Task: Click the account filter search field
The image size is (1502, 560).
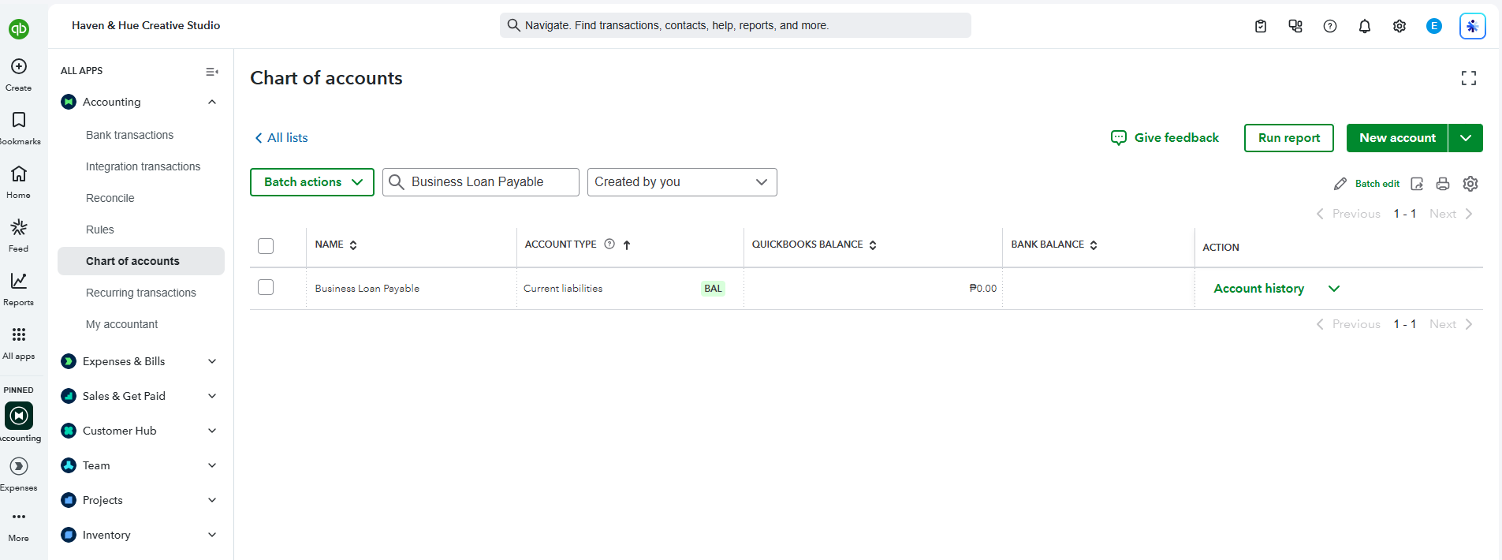Action: (x=481, y=182)
